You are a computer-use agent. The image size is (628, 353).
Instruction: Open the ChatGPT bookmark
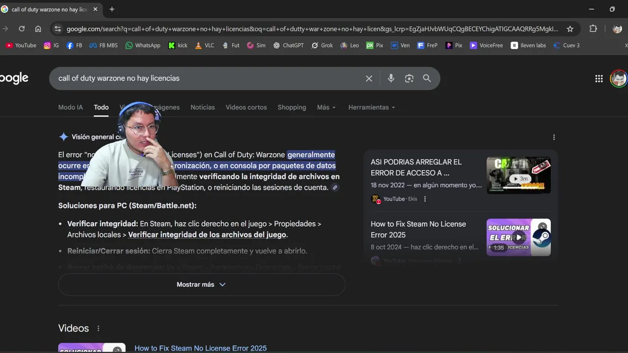[x=288, y=45]
